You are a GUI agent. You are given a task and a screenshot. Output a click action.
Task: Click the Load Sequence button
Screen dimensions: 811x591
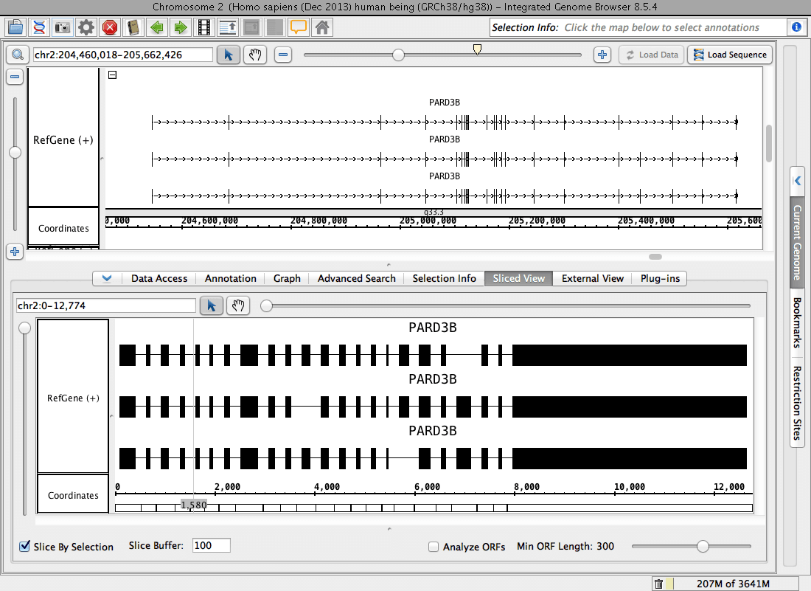click(730, 55)
